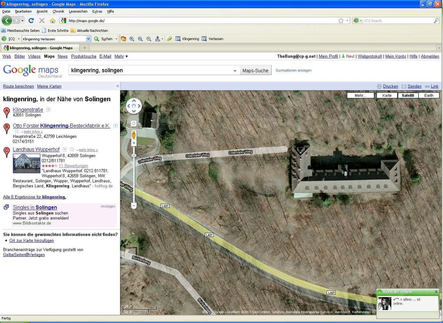This screenshot has width=443, height=323.
Task: Open the history dropdown next to Forward
Action: click(x=23, y=21)
